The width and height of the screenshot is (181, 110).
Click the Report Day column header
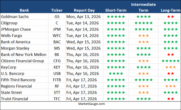pos(84,10)
